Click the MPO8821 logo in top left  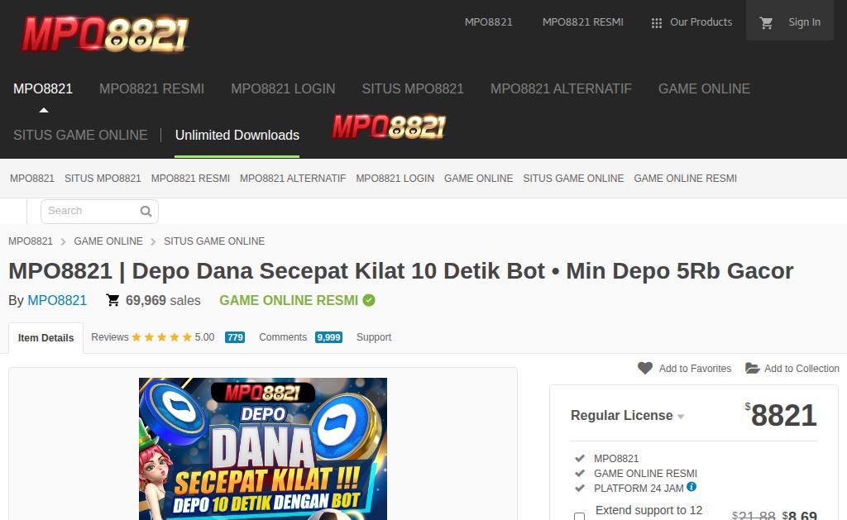pos(105,34)
